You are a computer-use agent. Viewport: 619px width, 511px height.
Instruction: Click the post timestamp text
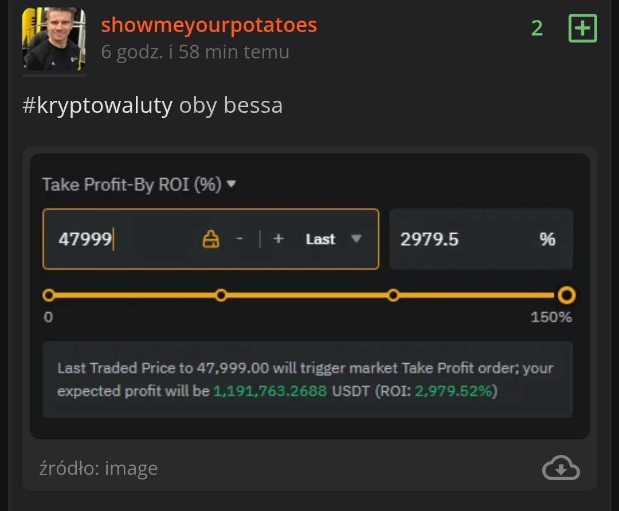[x=195, y=52]
